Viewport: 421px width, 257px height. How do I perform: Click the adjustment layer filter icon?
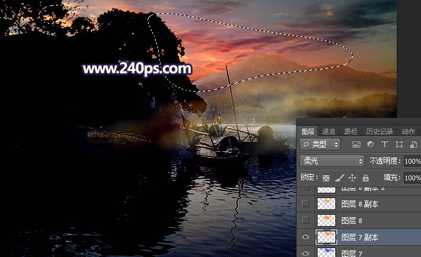click(x=370, y=145)
